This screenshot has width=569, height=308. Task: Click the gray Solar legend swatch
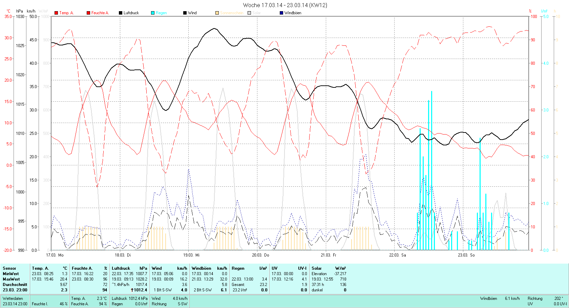[249, 13]
